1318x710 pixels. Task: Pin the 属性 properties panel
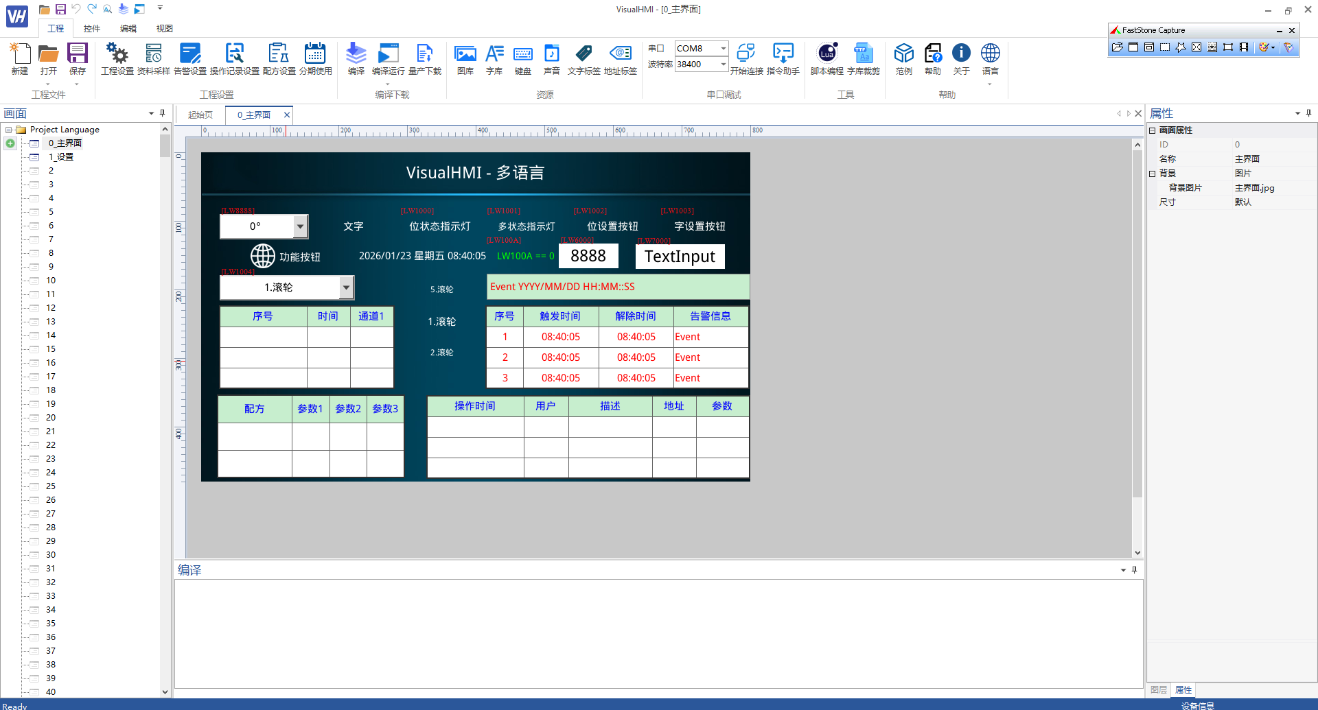point(1308,113)
